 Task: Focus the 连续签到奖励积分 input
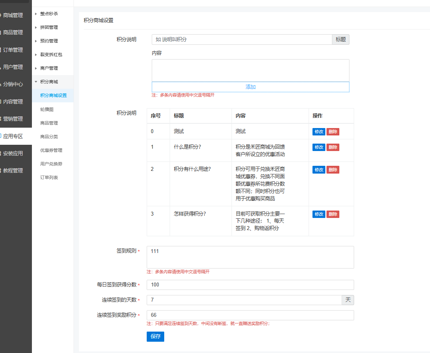pos(250,315)
